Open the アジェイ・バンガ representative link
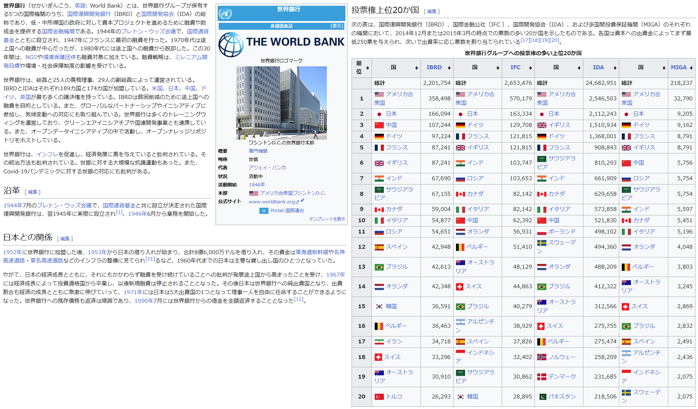The image size is (698, 409). tap(267, 168)
